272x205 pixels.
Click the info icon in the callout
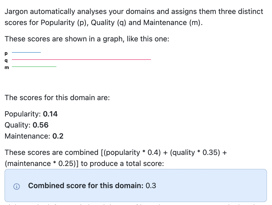17,187
